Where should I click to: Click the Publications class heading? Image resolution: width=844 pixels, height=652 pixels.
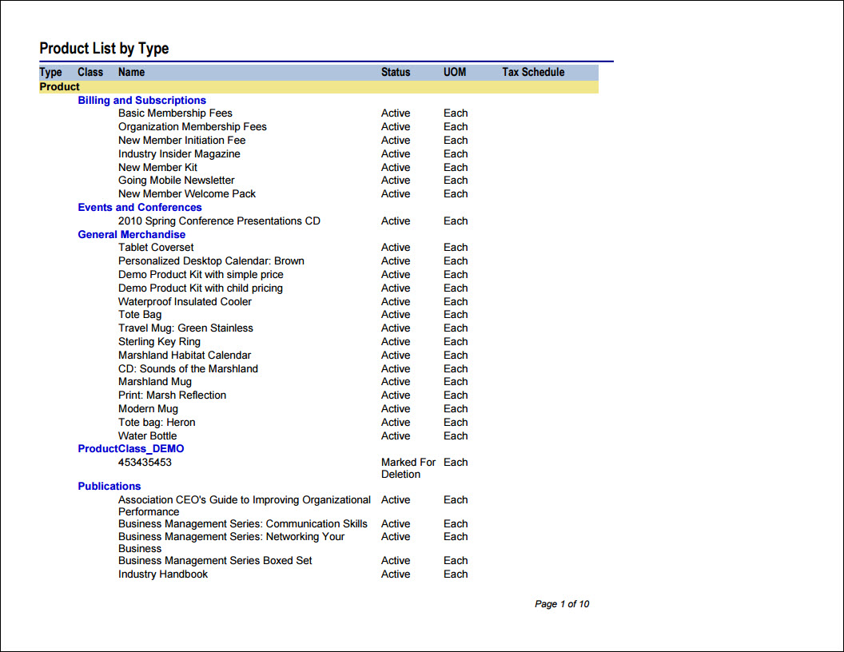tap(109, 486)
